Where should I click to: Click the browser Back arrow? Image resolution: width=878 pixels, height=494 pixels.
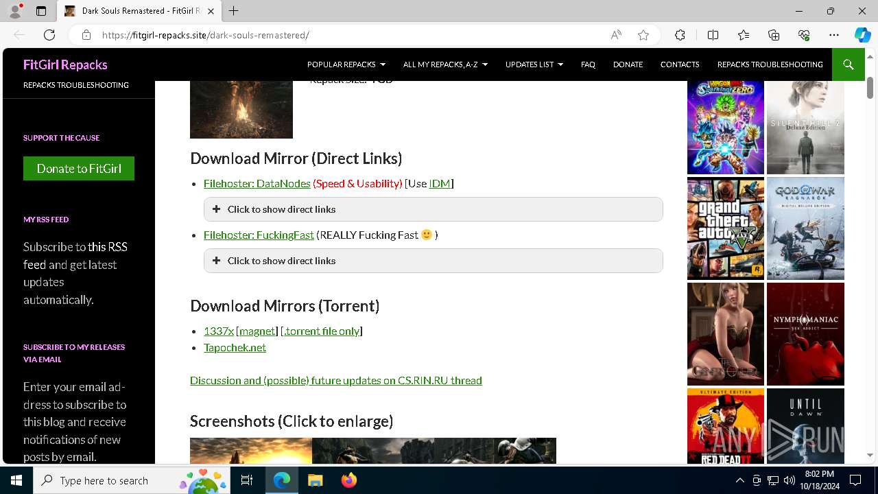click(19, 35)
